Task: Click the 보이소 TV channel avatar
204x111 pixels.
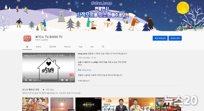Action: tap(27, 38)
